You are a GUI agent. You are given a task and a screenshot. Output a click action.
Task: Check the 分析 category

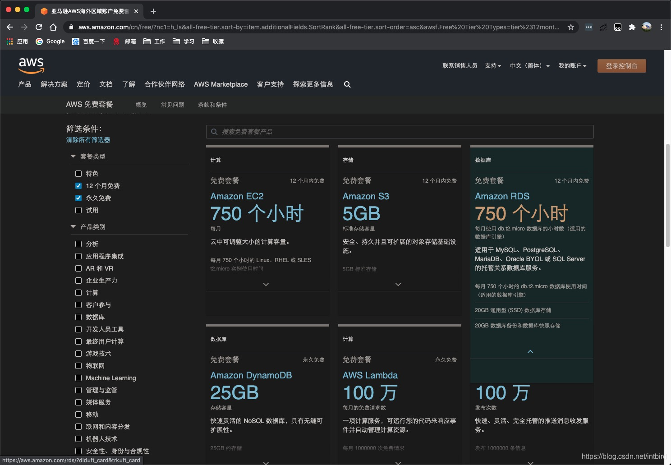pos(78,244)
